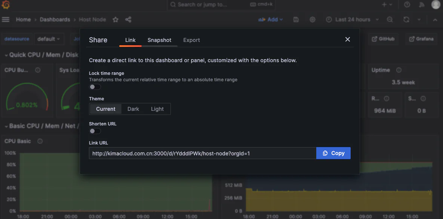
Task: Open dashboard settings gear icon
Action: coord(313,19)
